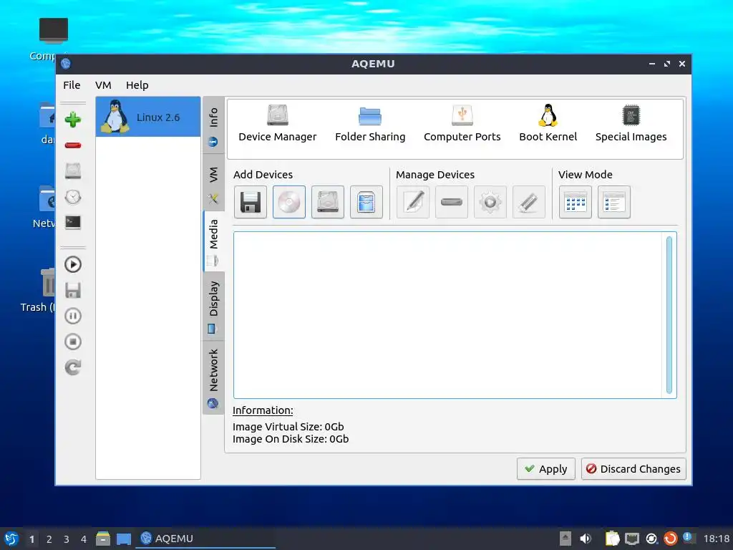Open Device Manager section
The width and height of the screenshot is (733, 550).
click(x=278, y=124)
